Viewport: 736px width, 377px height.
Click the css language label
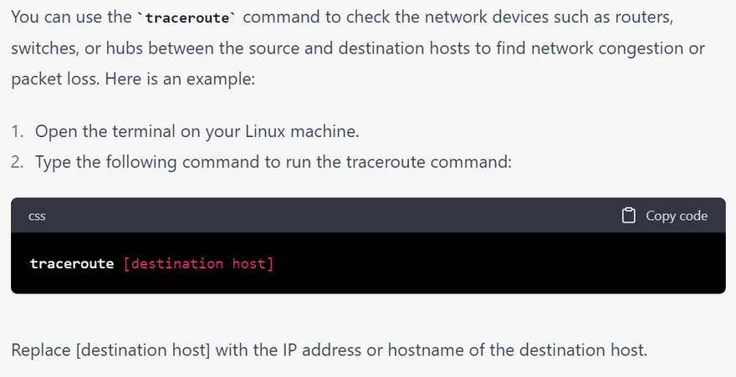click(x=37, y=217)
